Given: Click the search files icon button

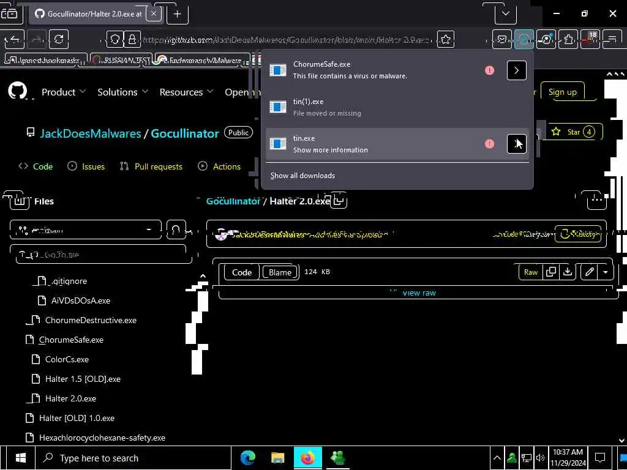Looking at the screenshot, I should coord(176,229).
